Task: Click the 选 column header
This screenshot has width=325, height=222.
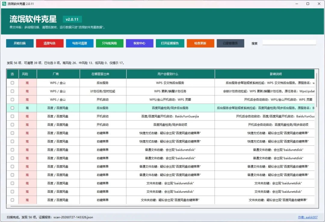Action: pyautogui.click(x=12, y=74)
